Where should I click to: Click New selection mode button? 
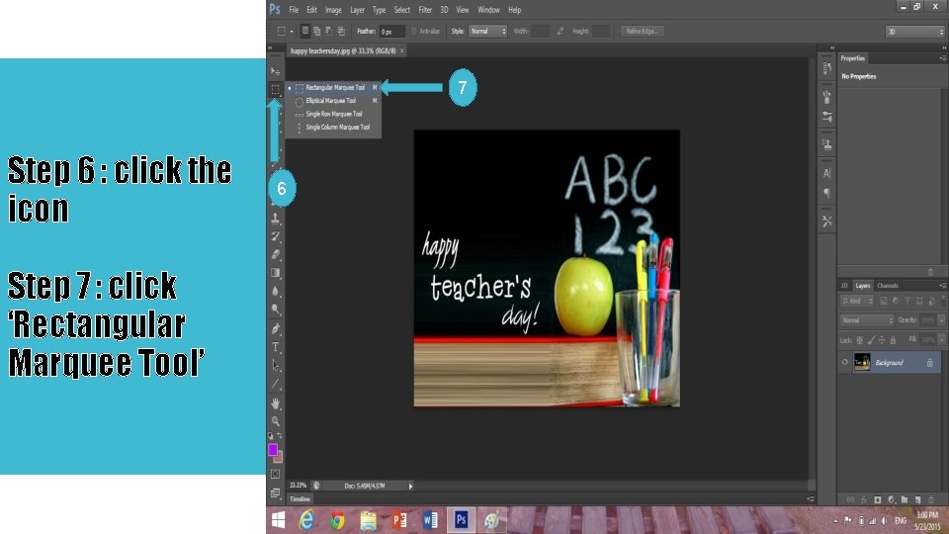[x=305, y=31]
